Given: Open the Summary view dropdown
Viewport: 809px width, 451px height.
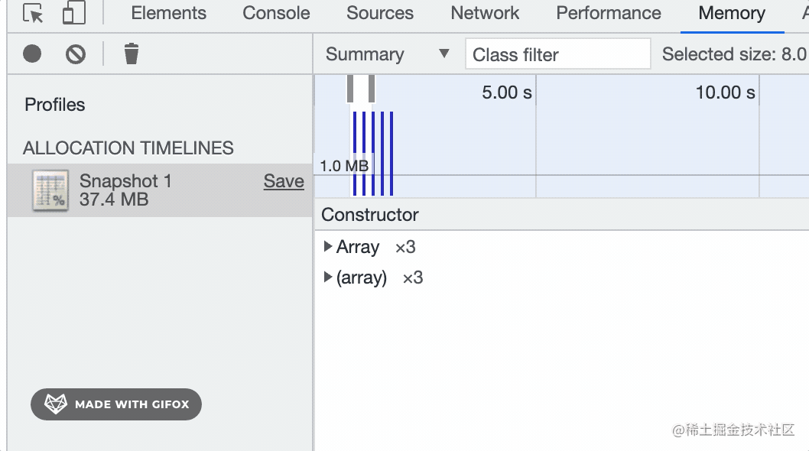Looking at the screenshot, I should pos(387,54).
